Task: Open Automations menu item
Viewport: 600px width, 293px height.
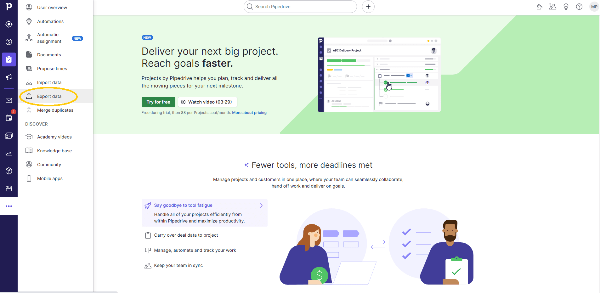Action: click(x=55, y=21)
